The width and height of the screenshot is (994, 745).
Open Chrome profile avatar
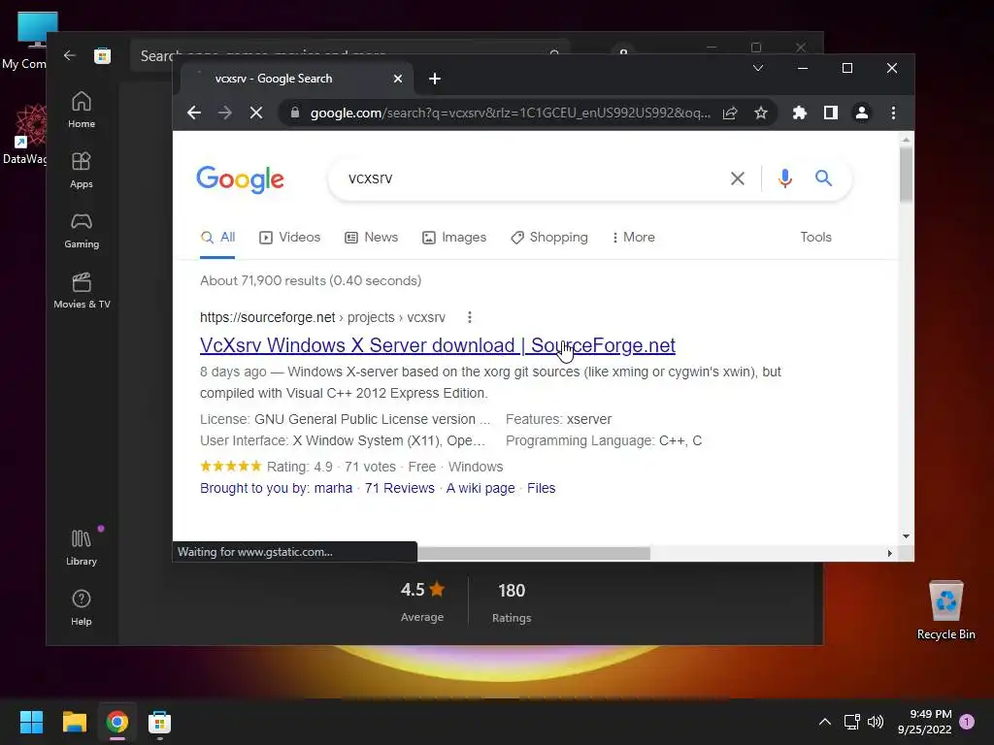coord(862,113)
